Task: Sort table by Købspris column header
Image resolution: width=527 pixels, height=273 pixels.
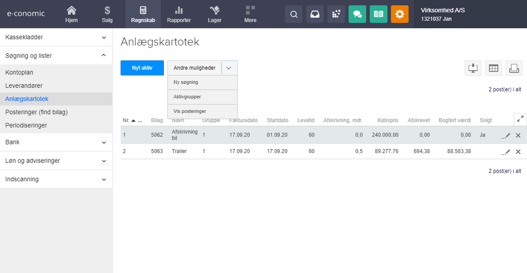Action: pos(388,120)
